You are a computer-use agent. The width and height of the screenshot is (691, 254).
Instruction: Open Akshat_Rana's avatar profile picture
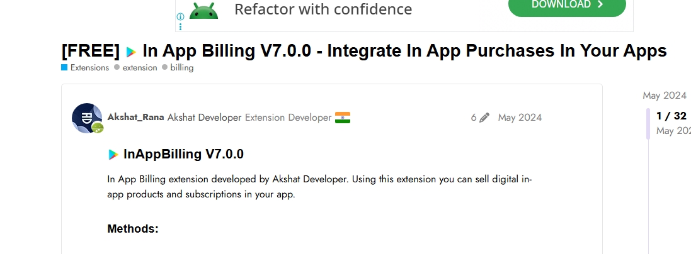(86, 118)
